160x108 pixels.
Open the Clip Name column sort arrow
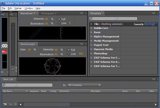(x=27, y=91)
